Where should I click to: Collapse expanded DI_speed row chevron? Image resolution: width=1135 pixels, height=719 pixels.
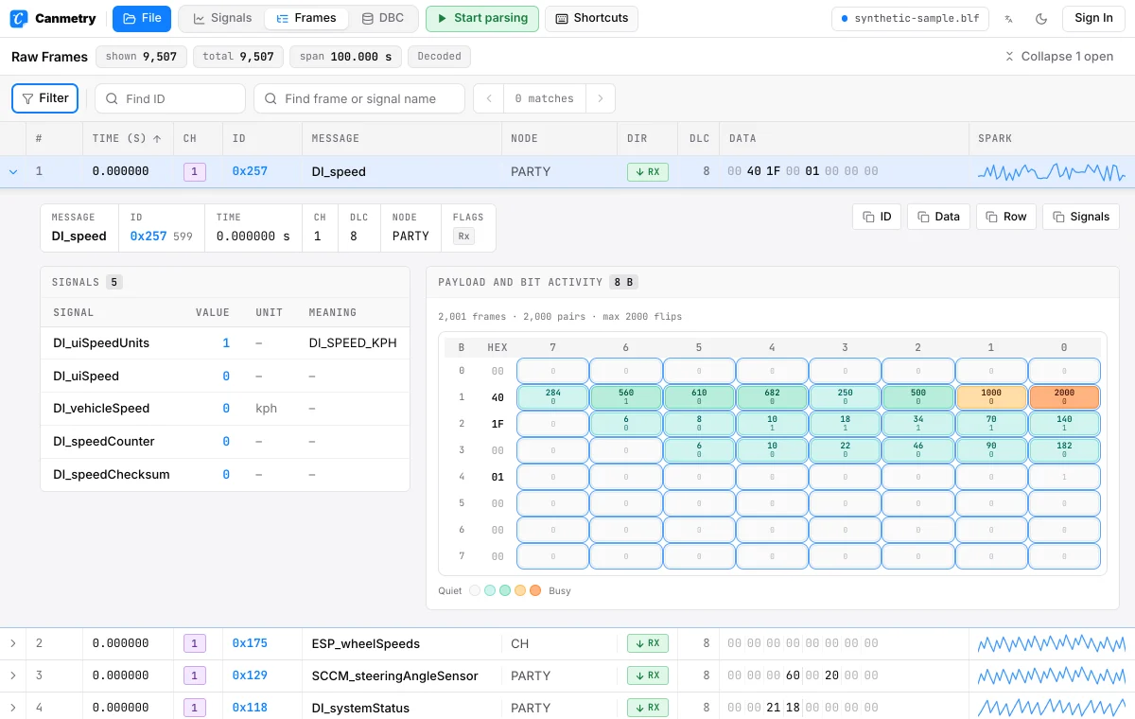[13, 172]
